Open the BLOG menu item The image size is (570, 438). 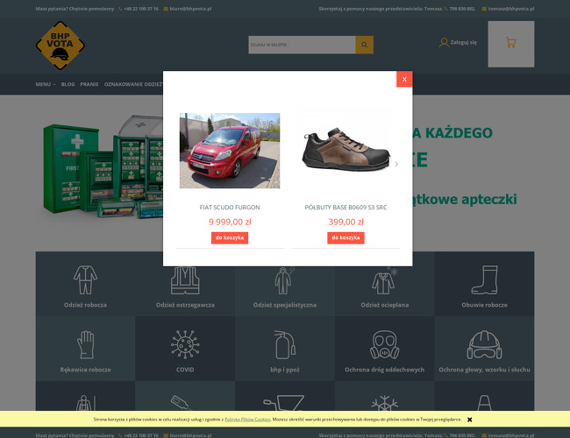tap(68, 84)
